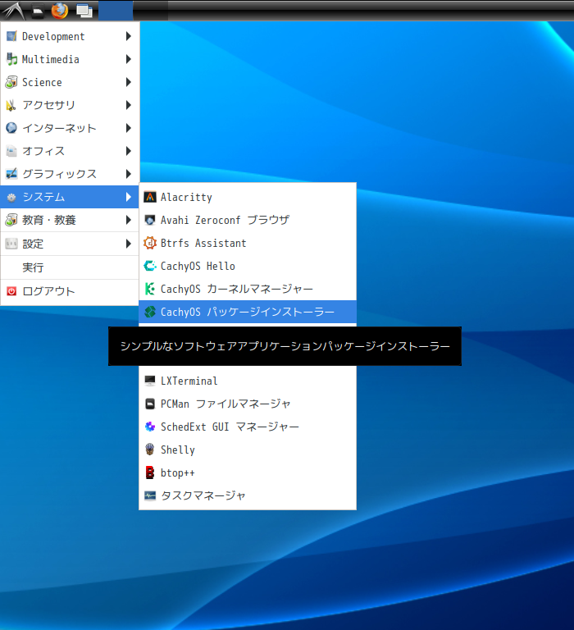Click the Shelly app icon

pos(150,450)
